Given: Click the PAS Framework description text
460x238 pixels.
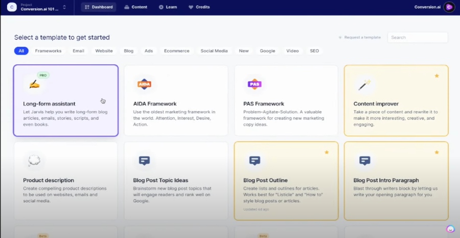Looking at the screenshot, I should click(284, 118).
